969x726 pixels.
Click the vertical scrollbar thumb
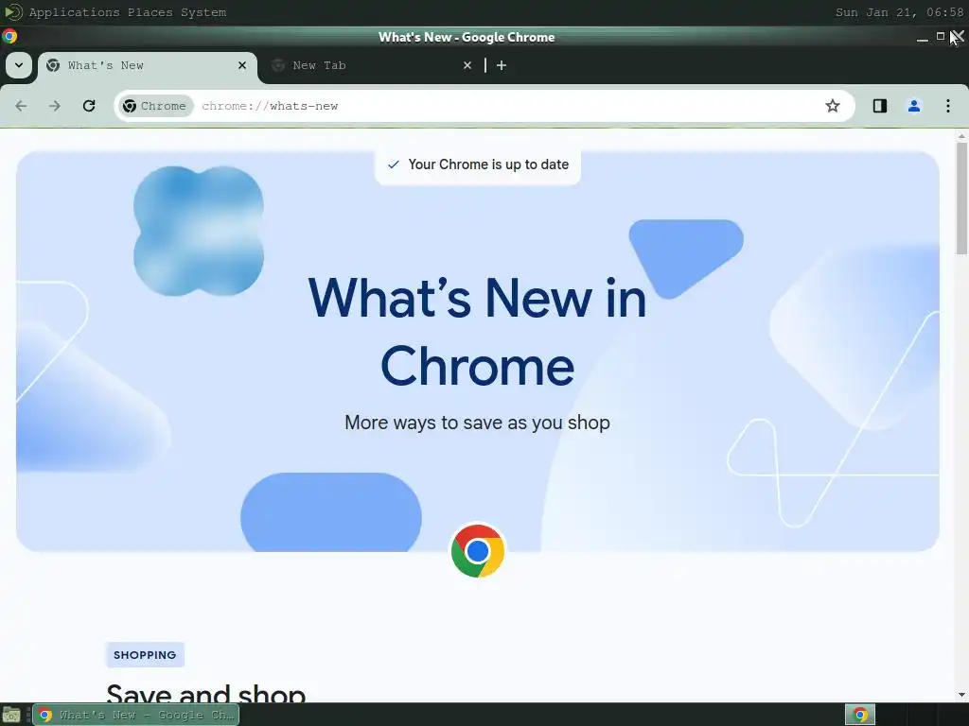pyautogui.click(x=961, y=198)
